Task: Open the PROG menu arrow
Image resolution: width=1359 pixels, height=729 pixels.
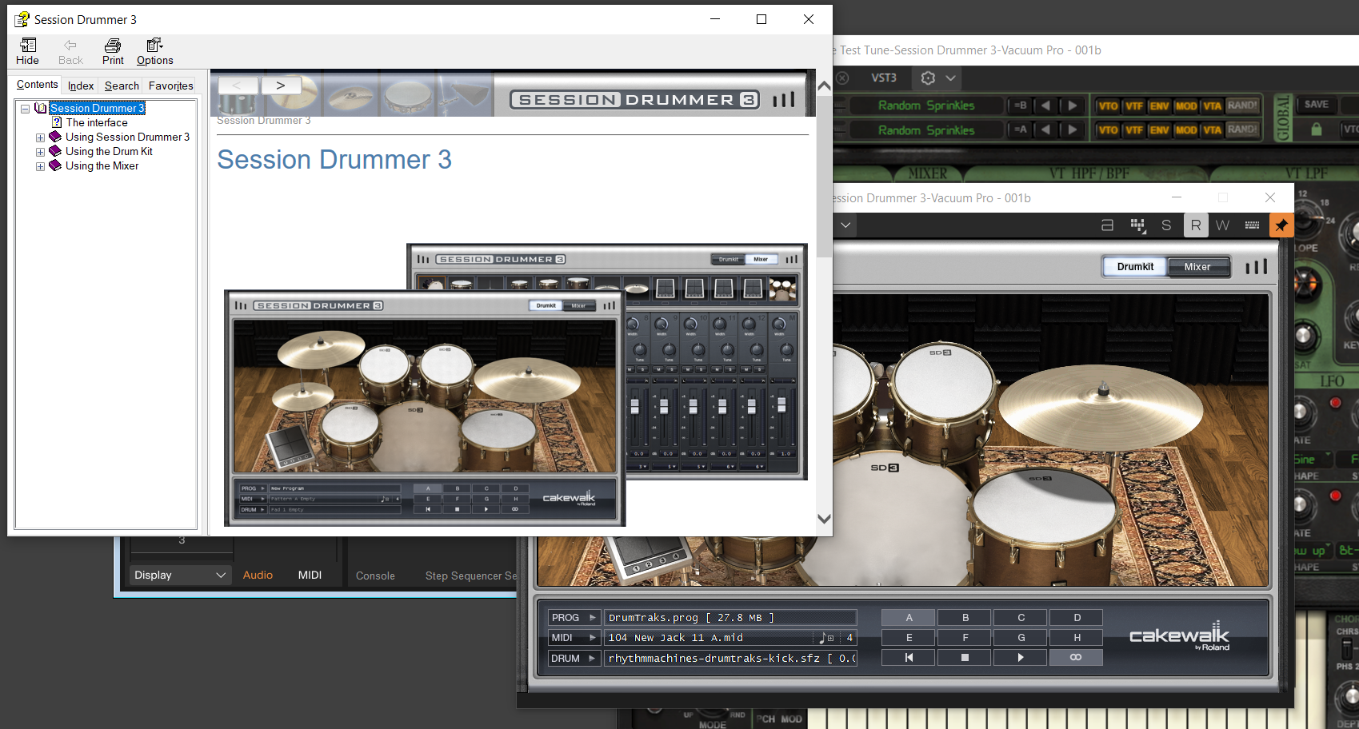Action: (593, 618)
